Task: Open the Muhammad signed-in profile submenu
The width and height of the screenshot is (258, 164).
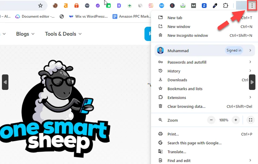Action: point(205,51)
